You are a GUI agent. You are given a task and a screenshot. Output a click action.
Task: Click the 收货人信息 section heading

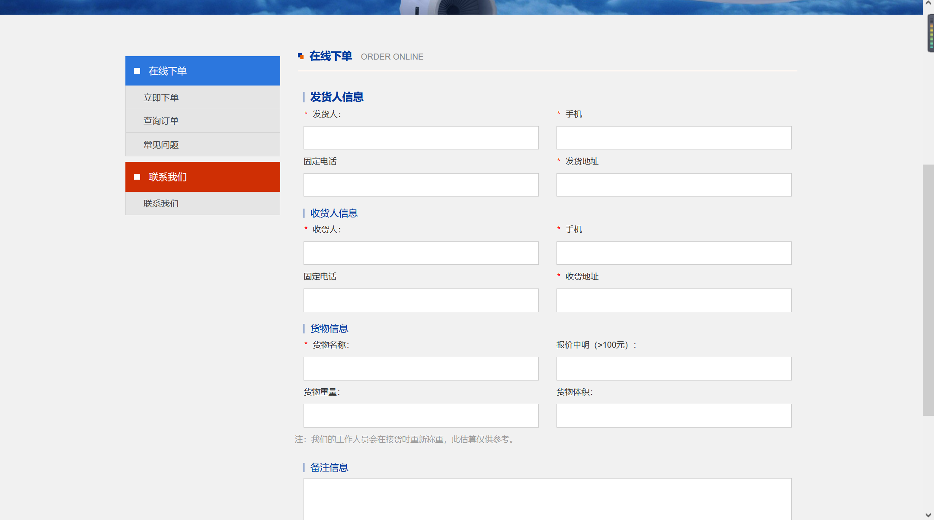(334, 213)
